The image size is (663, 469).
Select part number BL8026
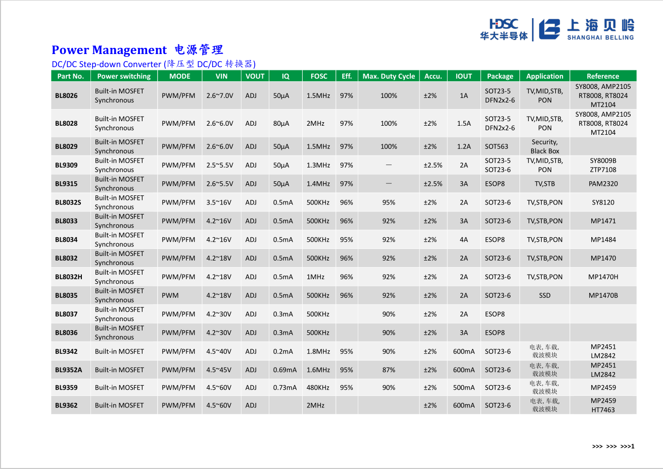66,95
